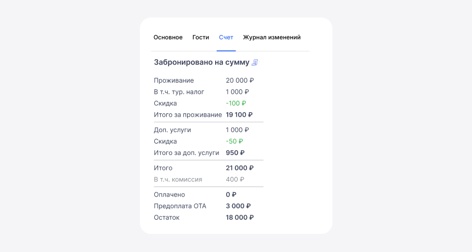472x252 pixels.
Task: Click the tourist tax value in the В т.ч. тур. налог row
Action: (x=237, y=92)
